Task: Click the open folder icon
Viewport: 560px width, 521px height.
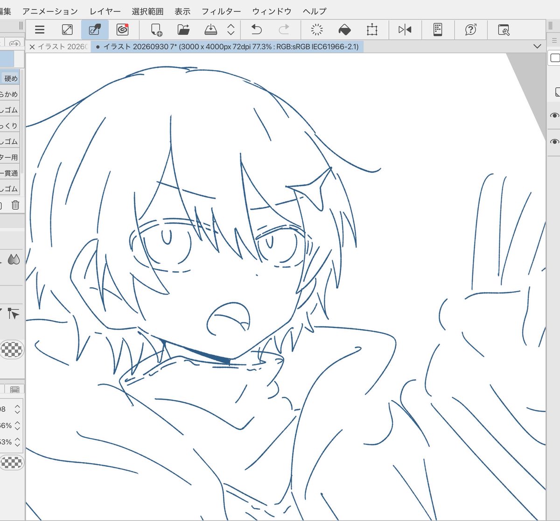Action: (183, 30)
